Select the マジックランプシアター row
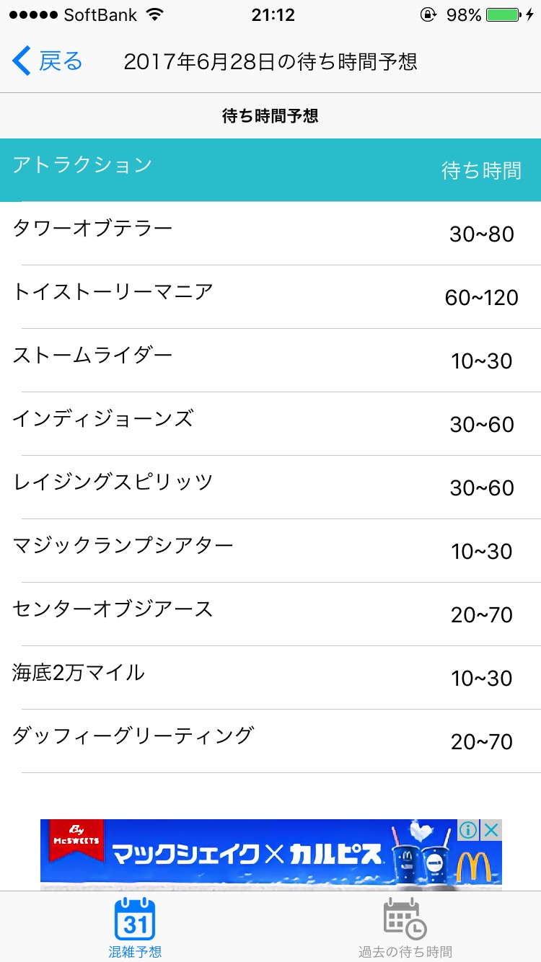Image resolution: width=541 pixels, height=962 pixels. point(270,550)
